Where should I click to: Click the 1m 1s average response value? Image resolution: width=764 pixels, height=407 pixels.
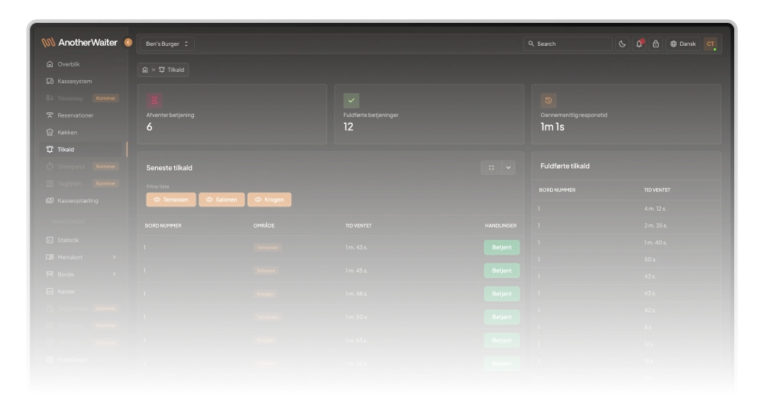(552, 127)
